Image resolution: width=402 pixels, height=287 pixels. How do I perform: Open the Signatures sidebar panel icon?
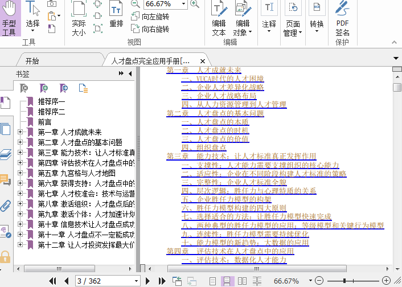[x=6, y=232]
